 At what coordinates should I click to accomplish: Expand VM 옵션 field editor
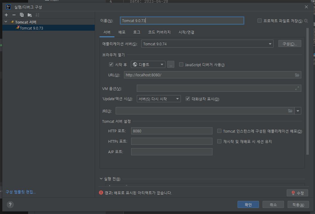297,88
